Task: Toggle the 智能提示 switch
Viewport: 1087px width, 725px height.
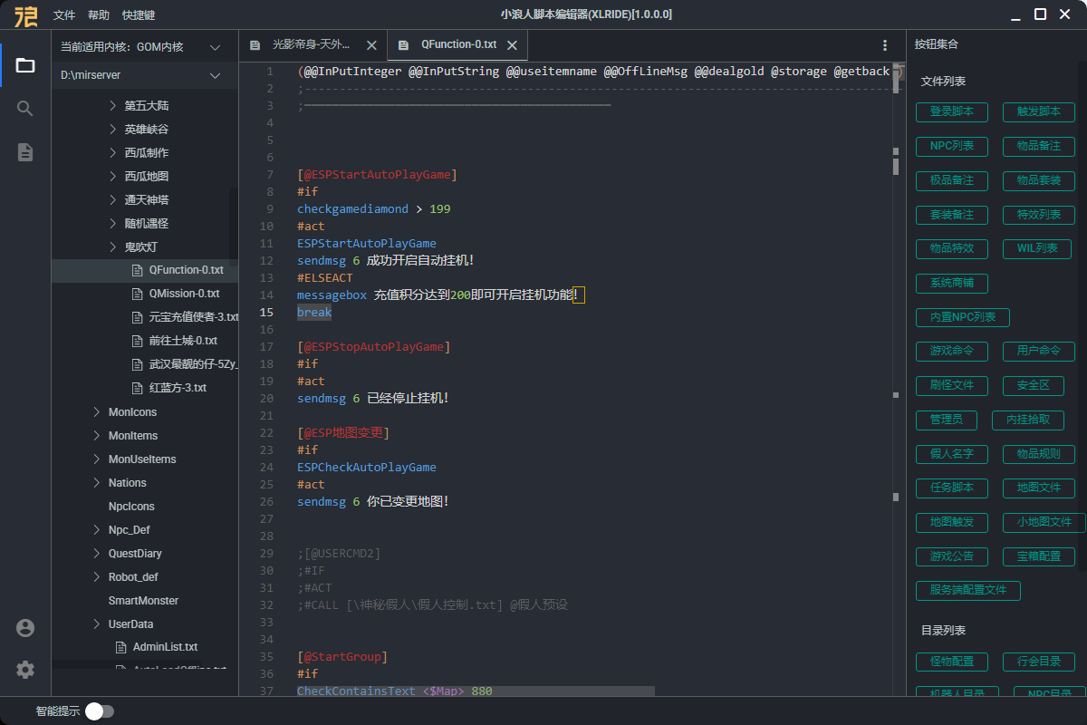Action: pyautogui.click(x=100, y=711)
